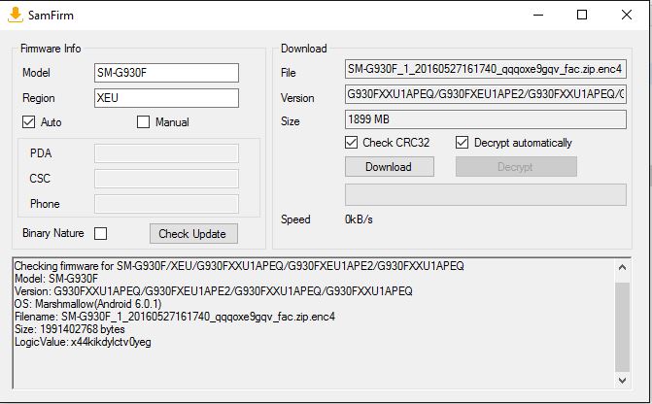Enable the Manual checkbox
Screen dimensions: 652x404
coord(144,122)
